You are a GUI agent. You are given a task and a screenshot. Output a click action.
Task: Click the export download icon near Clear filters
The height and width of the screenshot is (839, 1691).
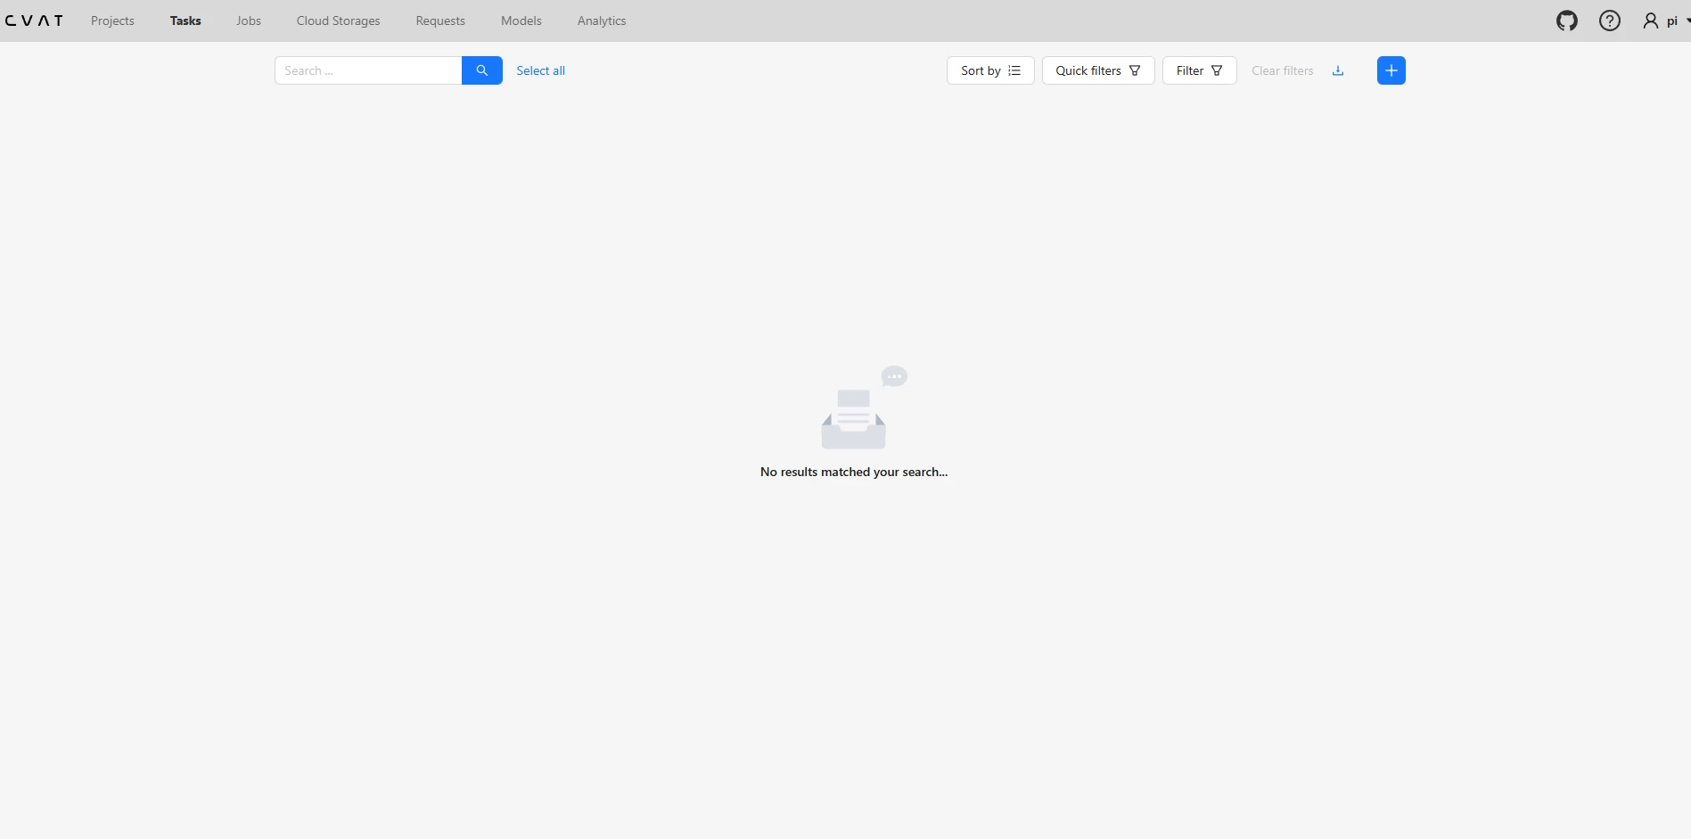click(x=1338, y=70)
